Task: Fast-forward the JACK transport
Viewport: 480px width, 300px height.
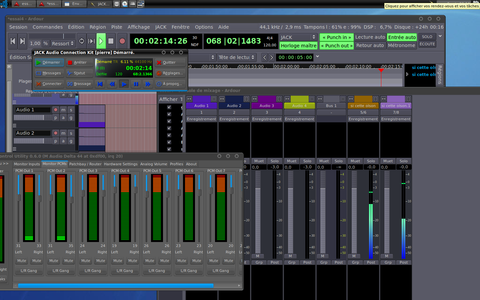Action: pos(148,84)
